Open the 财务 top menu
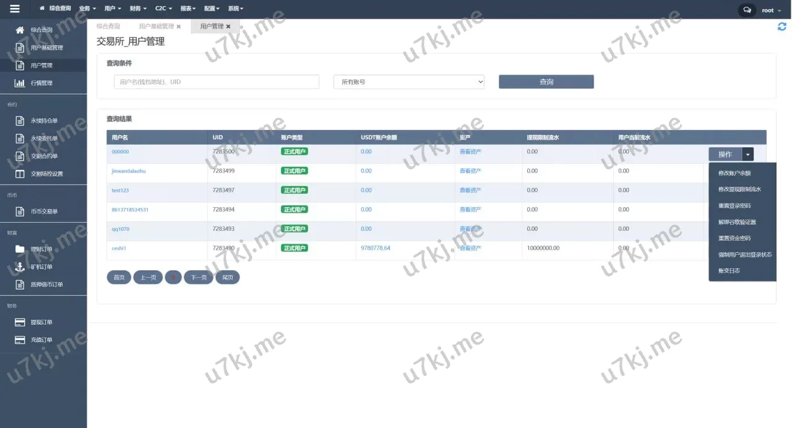 pos(138,9)
